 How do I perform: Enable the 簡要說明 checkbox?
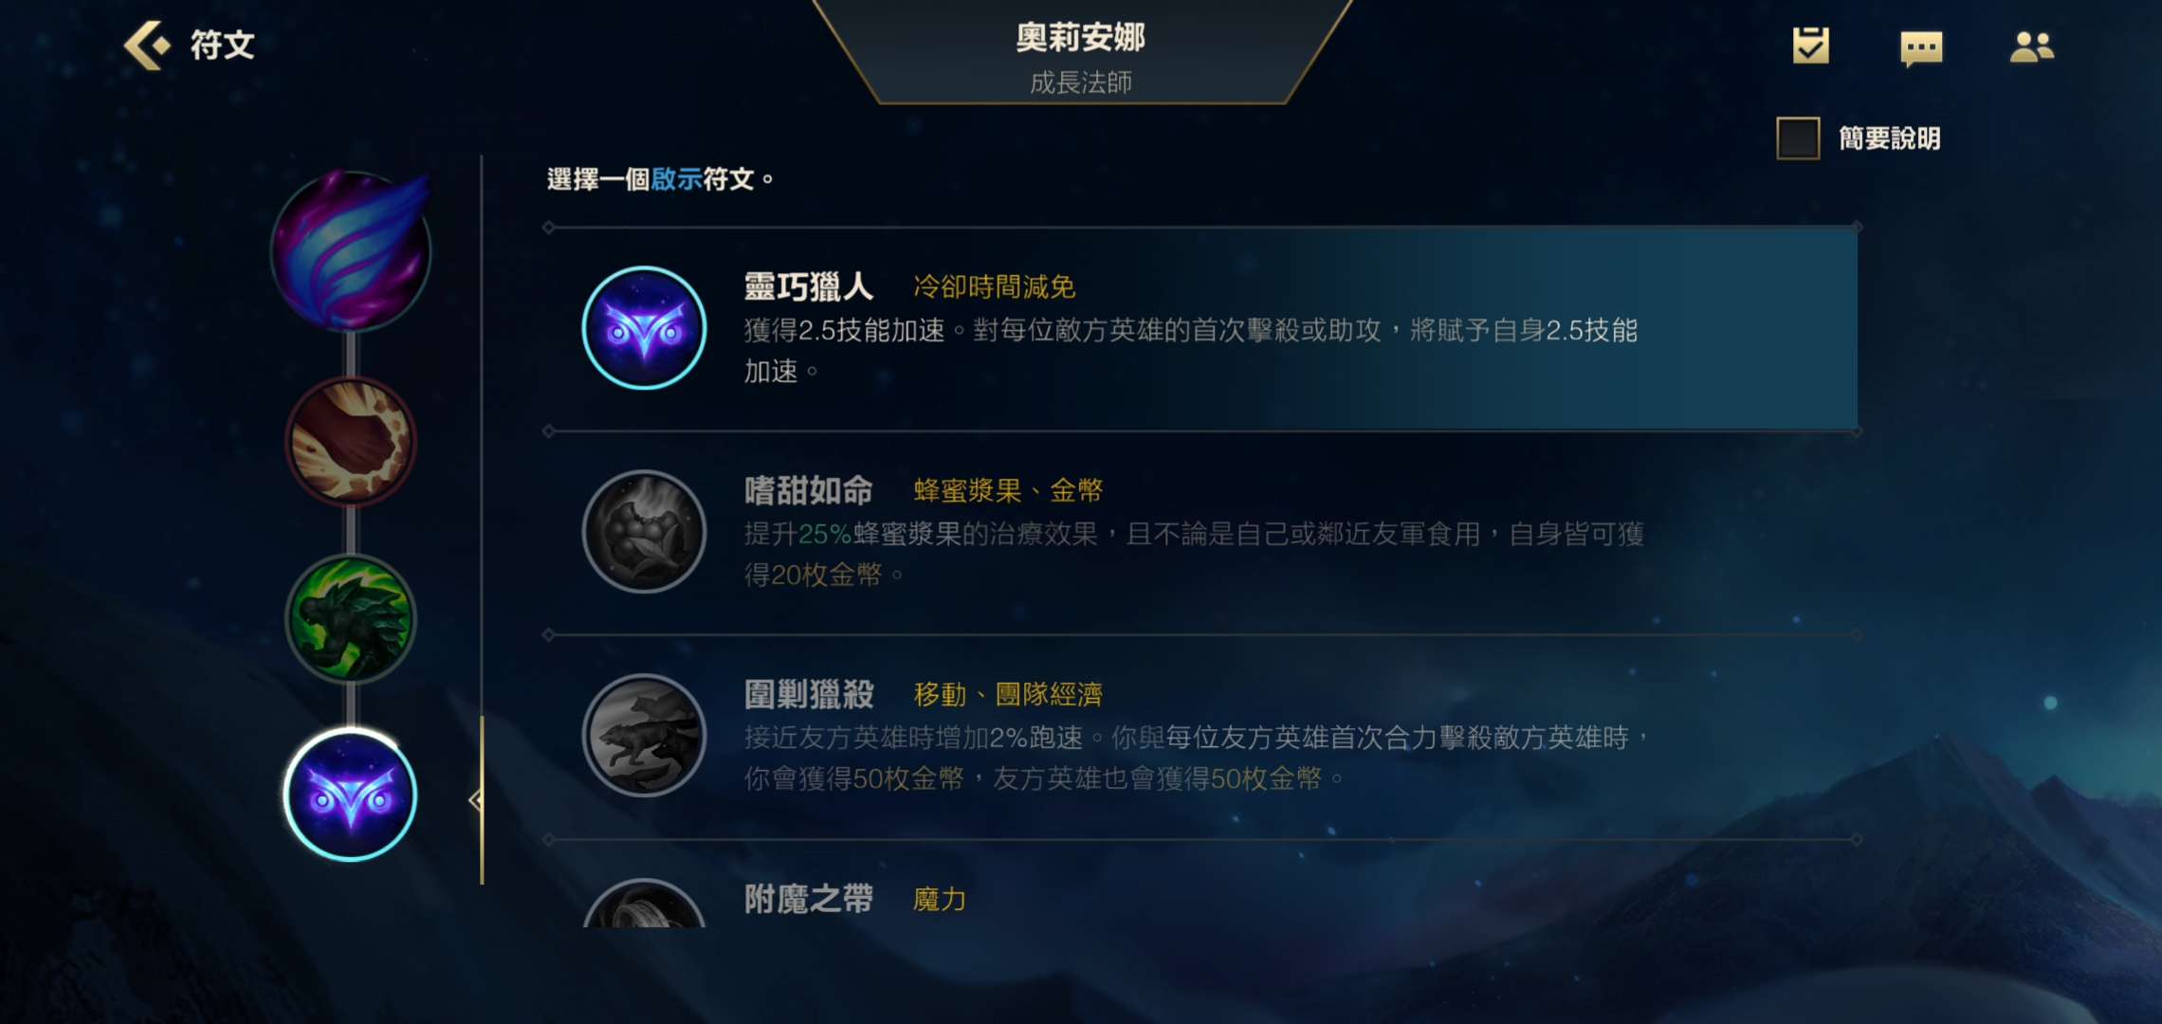click(1798, 138)
